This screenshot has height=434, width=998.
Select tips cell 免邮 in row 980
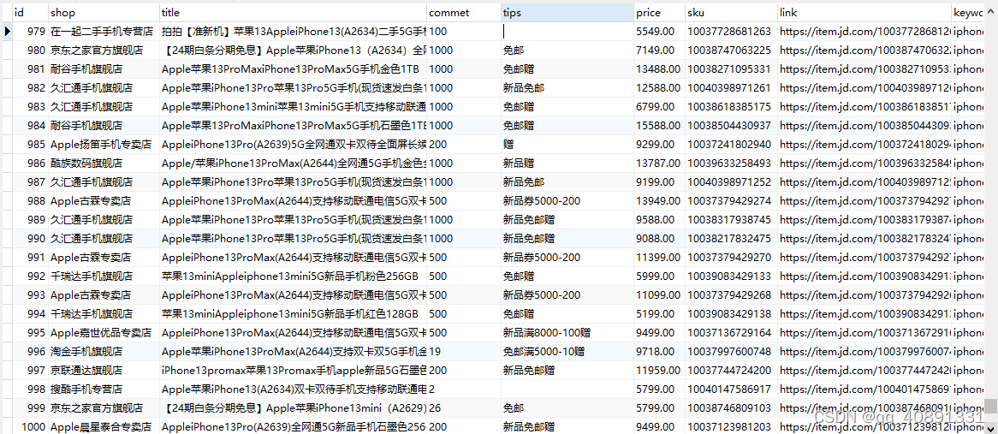567,50
